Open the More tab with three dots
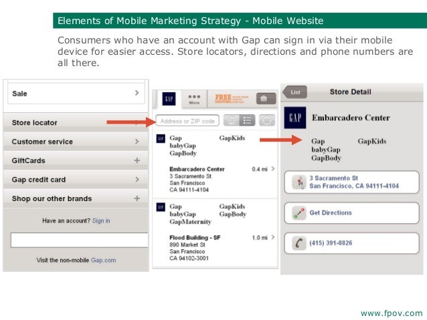Image resolution: width=427 pixels, height=320 pixels. (194, 100)
